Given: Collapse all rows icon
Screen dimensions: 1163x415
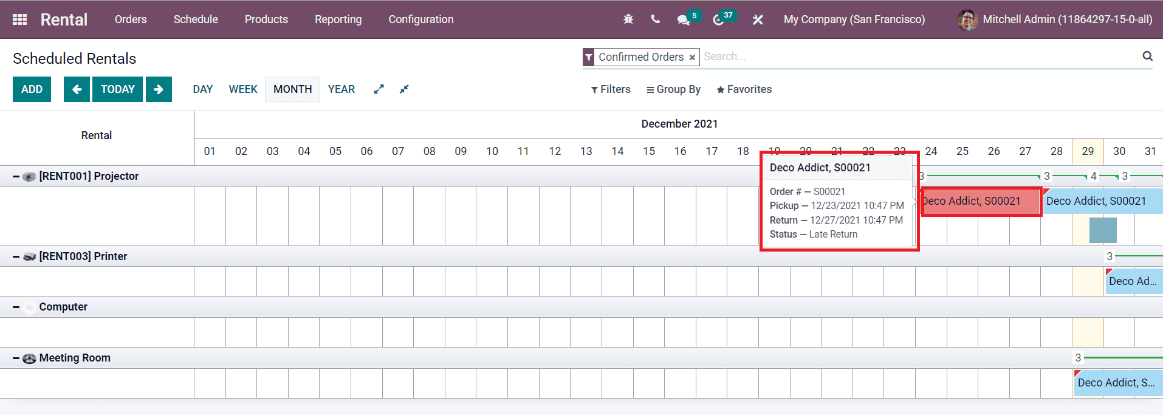Looking at the screenshot, I should pos(404,89).
